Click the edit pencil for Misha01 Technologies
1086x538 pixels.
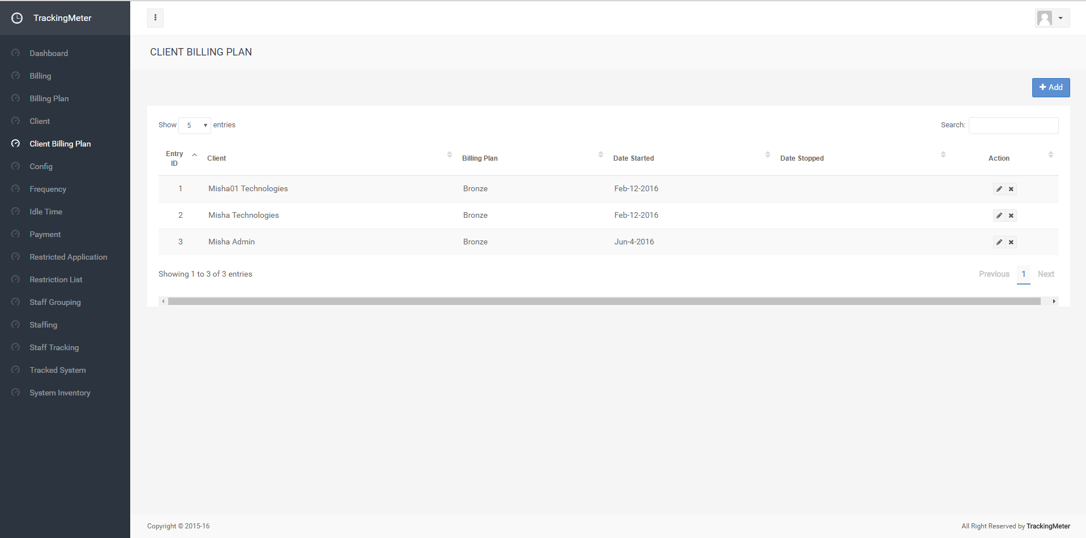point(999,189)
